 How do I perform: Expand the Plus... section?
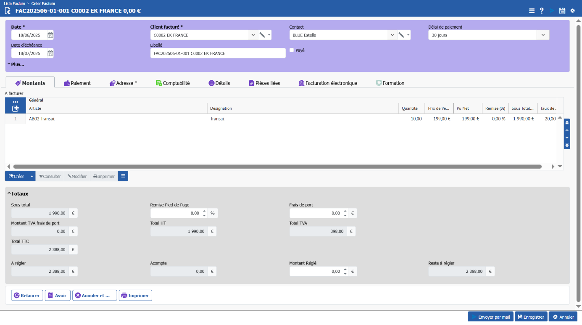point(16,64)
